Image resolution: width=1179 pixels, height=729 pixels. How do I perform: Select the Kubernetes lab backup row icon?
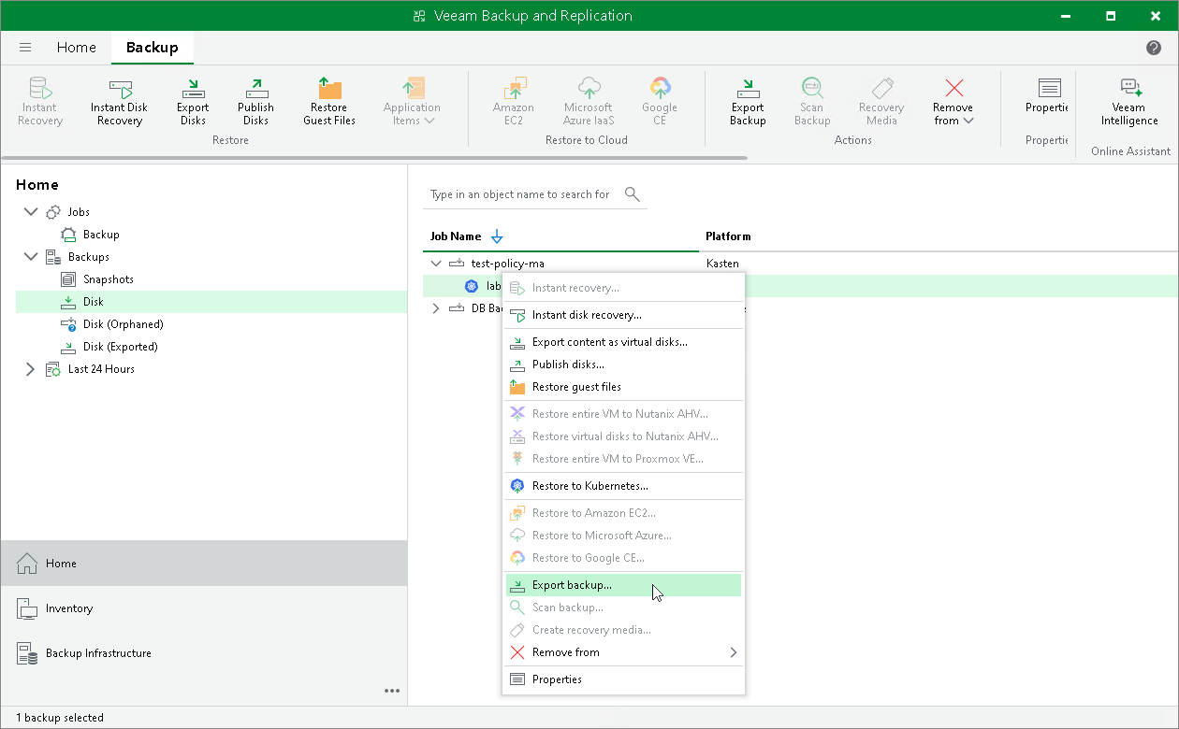click(472, 286)
